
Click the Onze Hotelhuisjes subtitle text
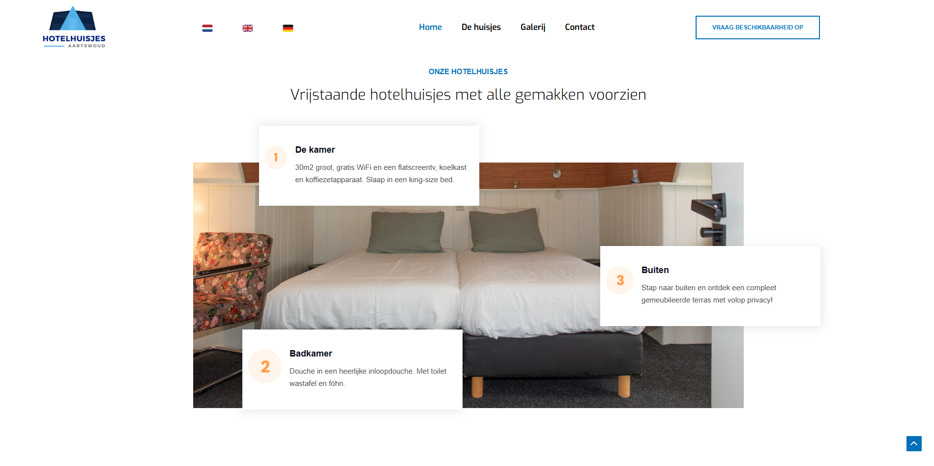click(x=468, y=72)
